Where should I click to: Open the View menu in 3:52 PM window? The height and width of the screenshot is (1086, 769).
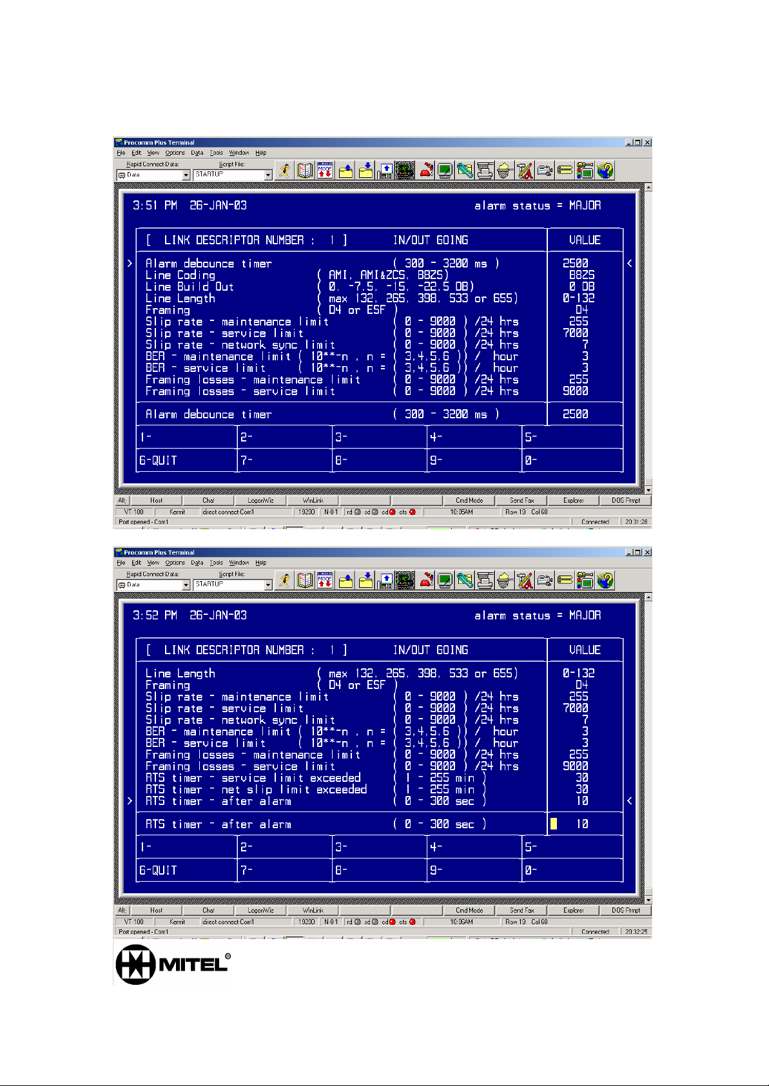153,563
